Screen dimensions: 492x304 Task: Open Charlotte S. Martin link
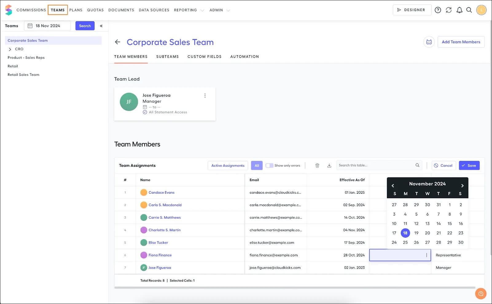pos(165,230)
